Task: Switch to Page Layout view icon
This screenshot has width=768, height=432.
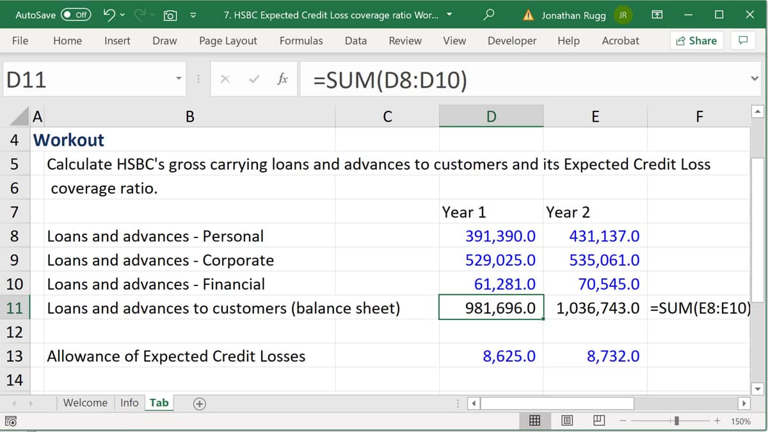Action: point(567,421)
